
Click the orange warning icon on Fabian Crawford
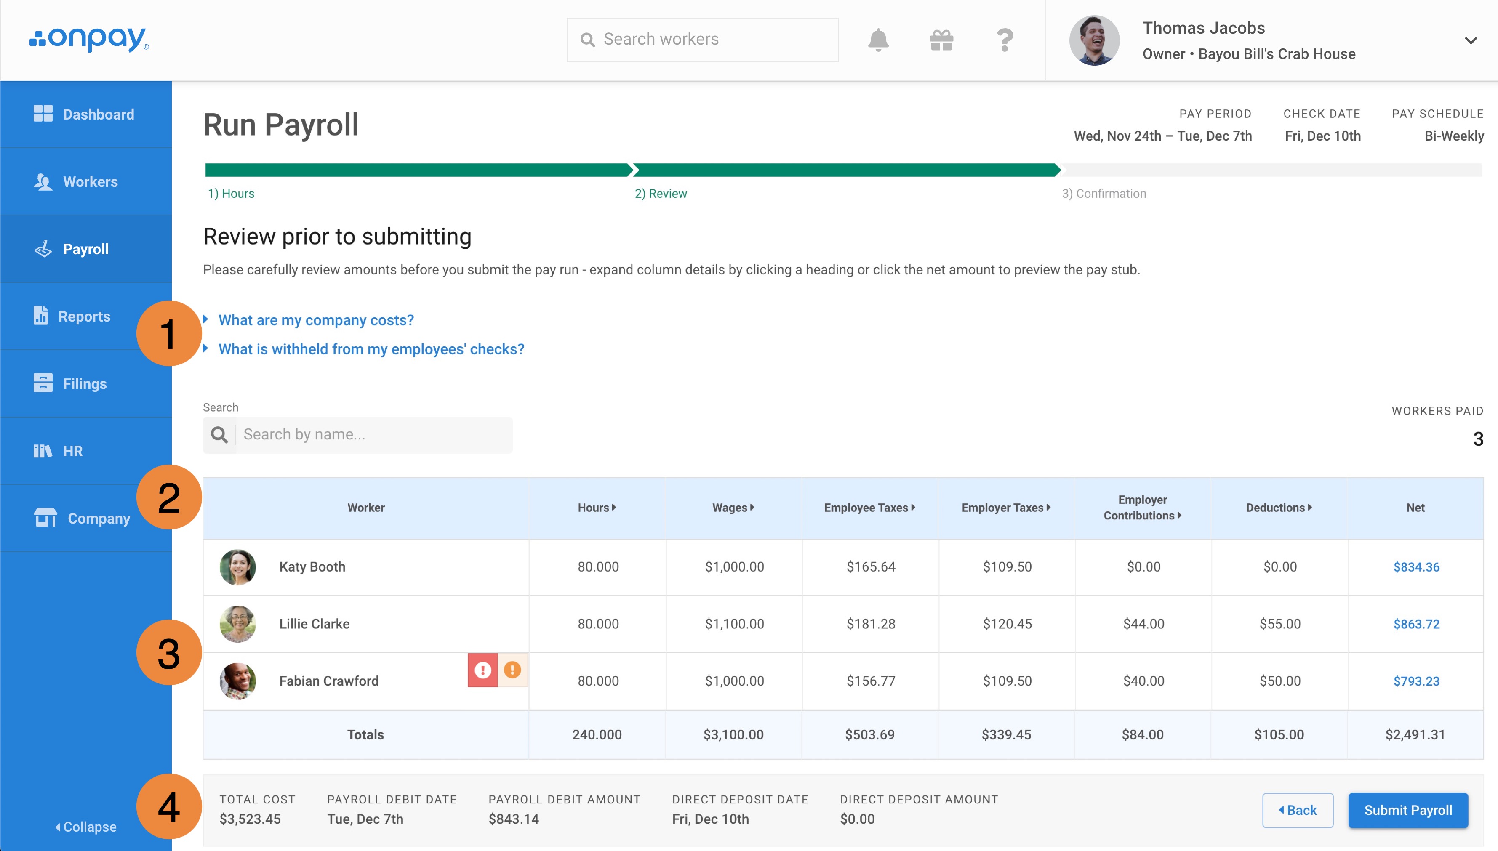pos(512,670)
